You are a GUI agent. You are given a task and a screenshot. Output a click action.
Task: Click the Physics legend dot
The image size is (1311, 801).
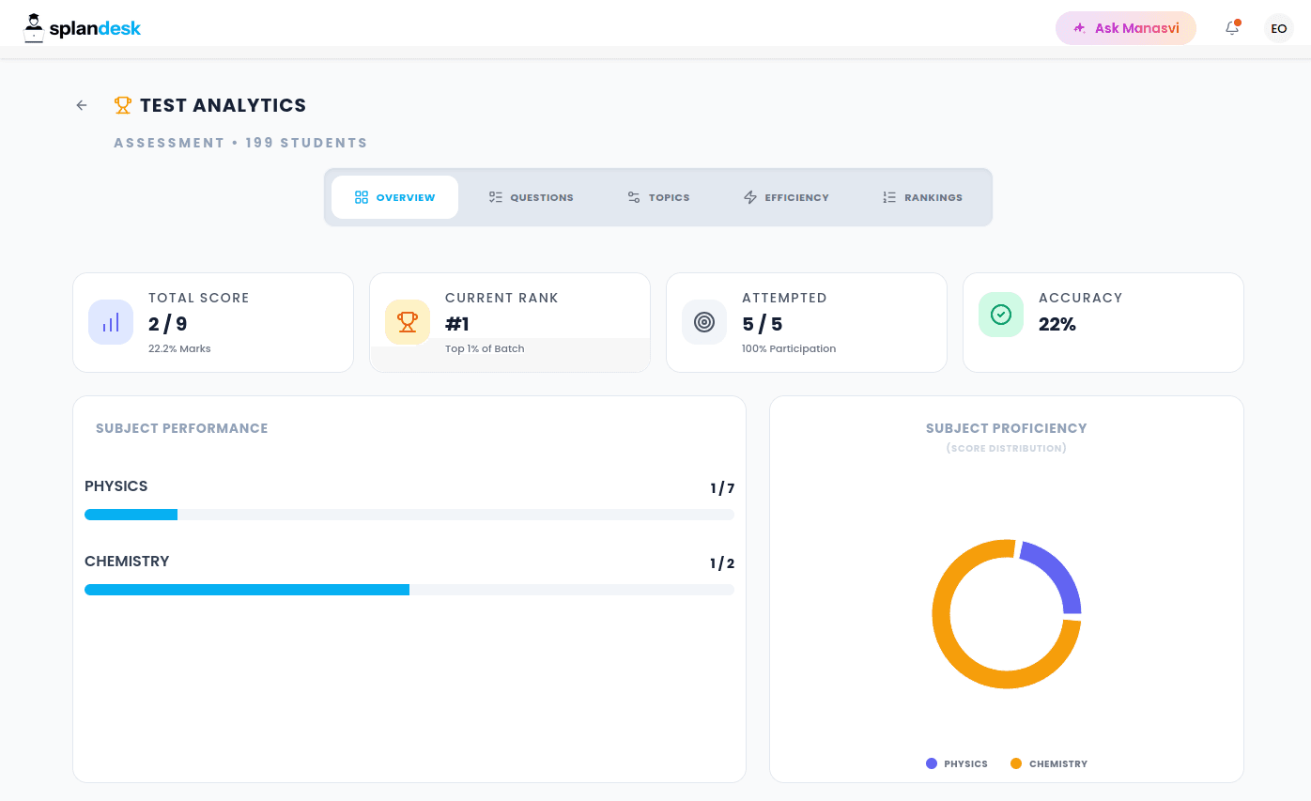point(932,763)
